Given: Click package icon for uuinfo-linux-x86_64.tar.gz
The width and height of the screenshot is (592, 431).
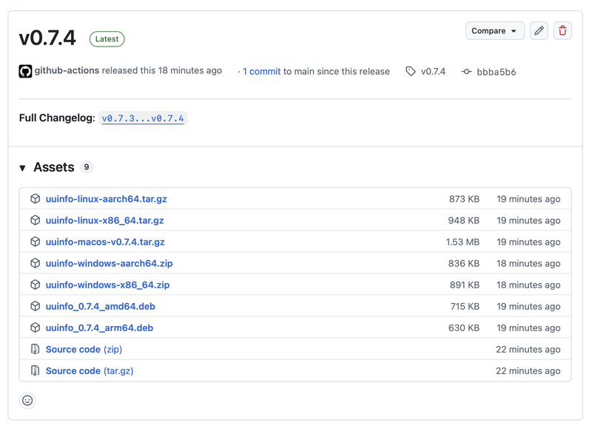Looking at the screenshot, I should 35,220.
